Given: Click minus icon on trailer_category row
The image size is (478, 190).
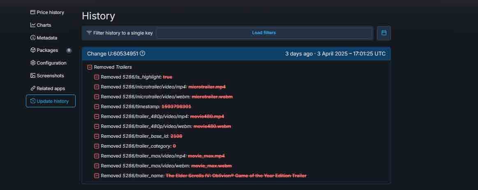Looking at the screenshot, I should click(97, 146).
